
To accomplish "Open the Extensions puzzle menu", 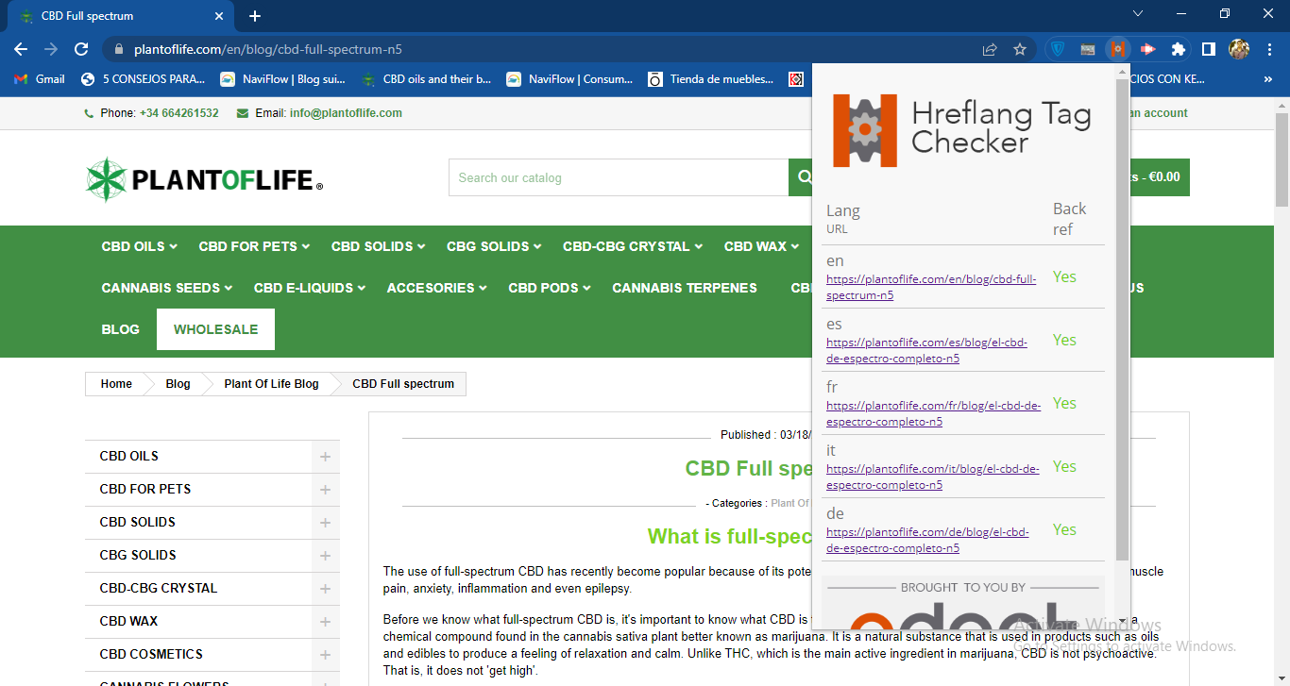I will (x=1178, y=49).
